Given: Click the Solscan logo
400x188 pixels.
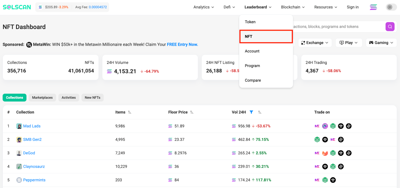Looking at the screenshot, I should point(17,7).
